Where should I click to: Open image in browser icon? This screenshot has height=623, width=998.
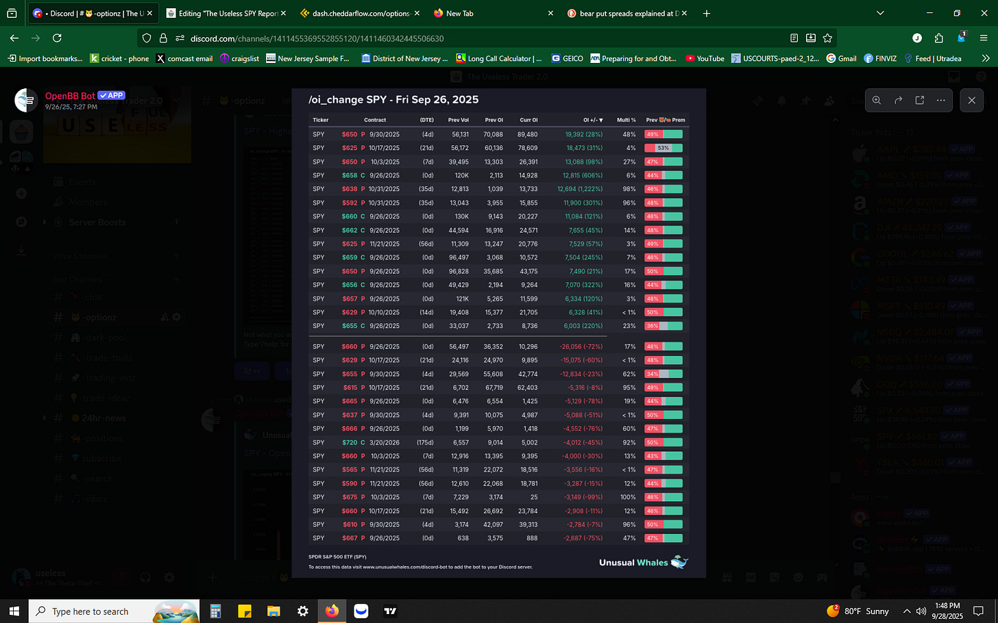920,100
